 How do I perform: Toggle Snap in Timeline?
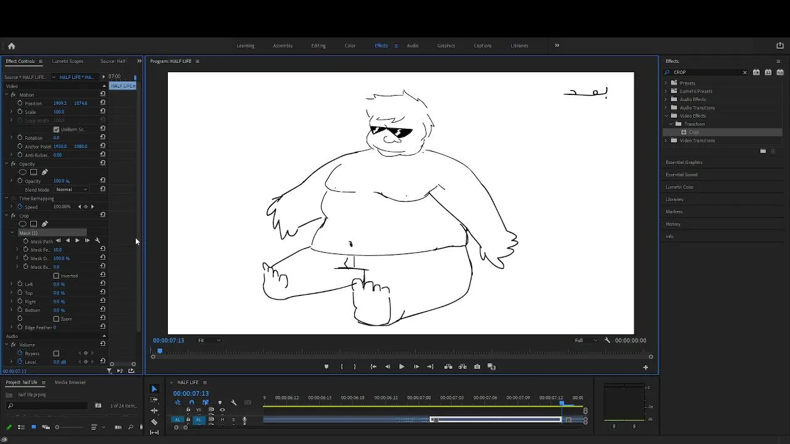click(191, 403)
